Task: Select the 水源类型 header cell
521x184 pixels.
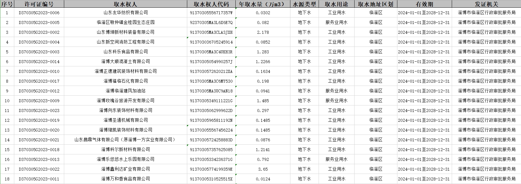Action: pos(304,4)
